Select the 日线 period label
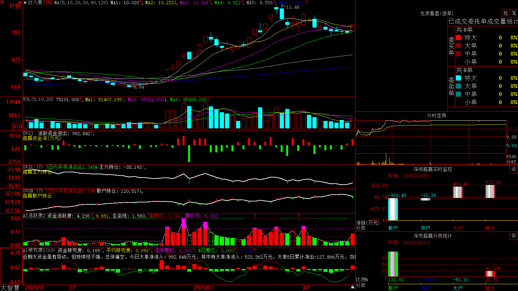Image resolution: width=518 pixels, height=291 pixels. (48, 3)
